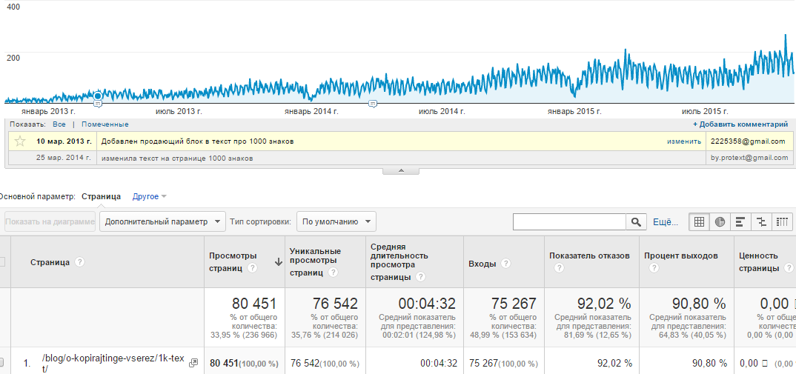The image size is (796, 374).
Task: Star the 10 мар. 2013 annotation
Action: point(20,141)
